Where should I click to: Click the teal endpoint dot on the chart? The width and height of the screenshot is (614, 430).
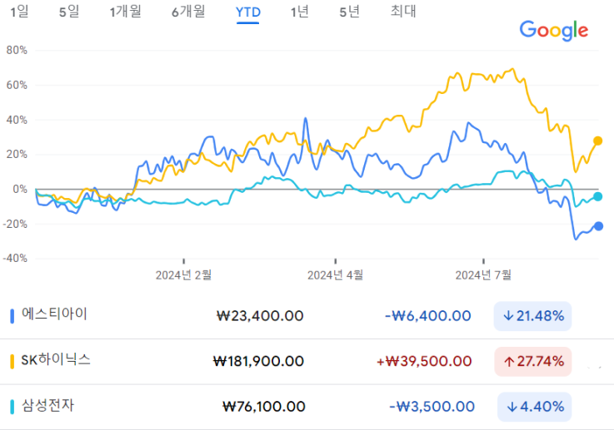pos(597,196)
